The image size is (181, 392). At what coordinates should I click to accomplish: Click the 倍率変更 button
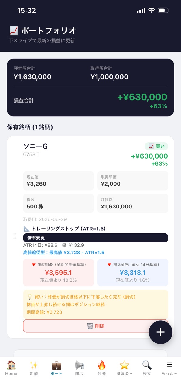click(x=96, y=238)
